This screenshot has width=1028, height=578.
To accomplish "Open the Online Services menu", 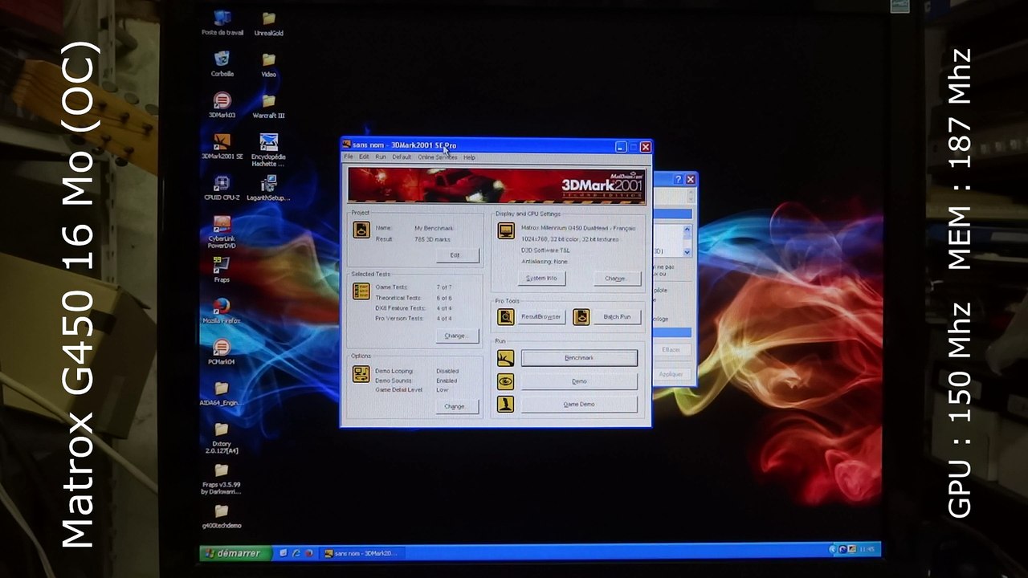I will (438, 157).
